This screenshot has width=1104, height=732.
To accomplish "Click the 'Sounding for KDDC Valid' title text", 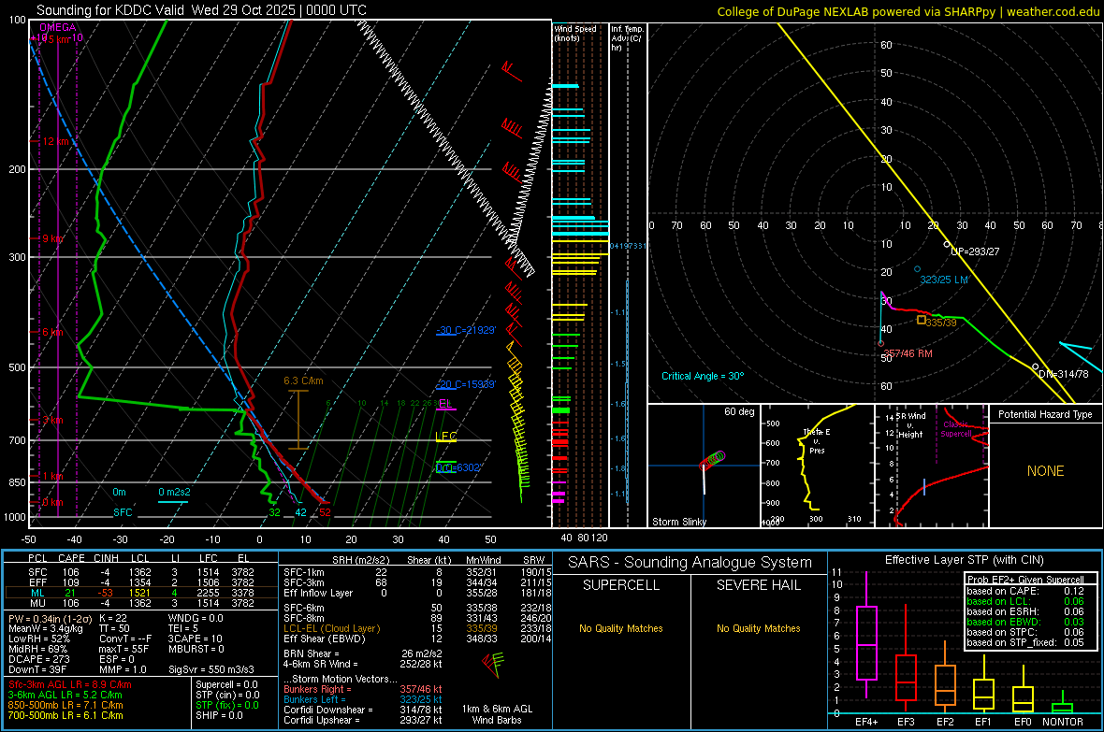I will pos(110,10).
